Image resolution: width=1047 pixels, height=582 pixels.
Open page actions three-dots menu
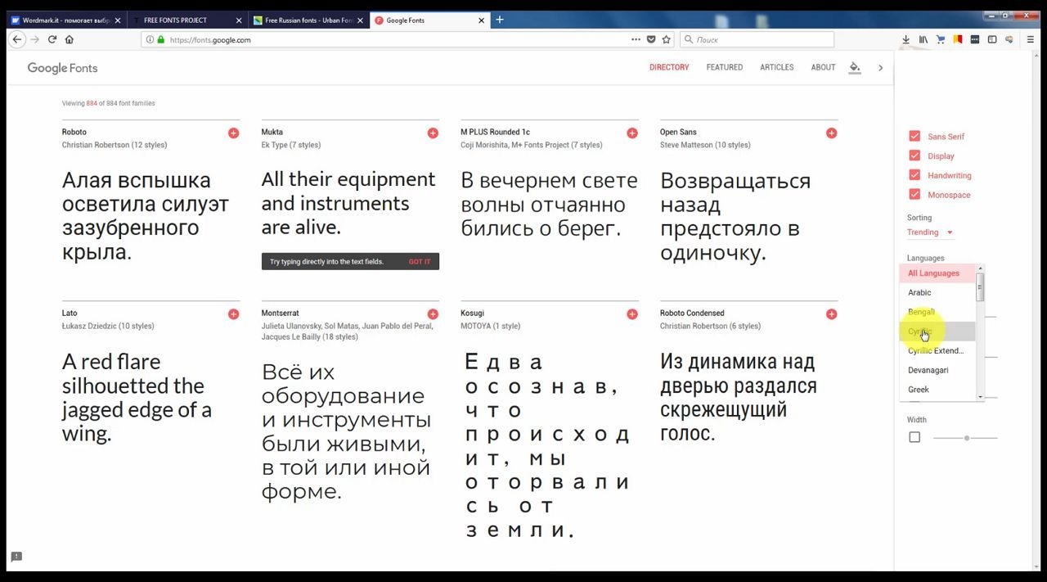click(636, 39)
